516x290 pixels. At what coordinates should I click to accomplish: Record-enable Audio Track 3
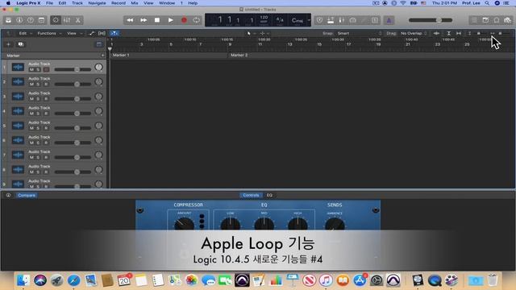click(46, 99)
